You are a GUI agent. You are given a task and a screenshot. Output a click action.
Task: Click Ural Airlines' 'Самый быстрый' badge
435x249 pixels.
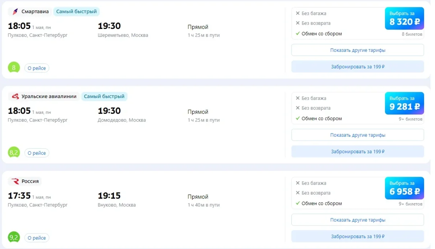104,97
